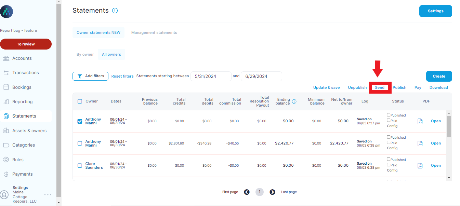Viewport: 460px width, 206px height.
Task: Click the Ending balance info icon
Action: coord(294,101)
